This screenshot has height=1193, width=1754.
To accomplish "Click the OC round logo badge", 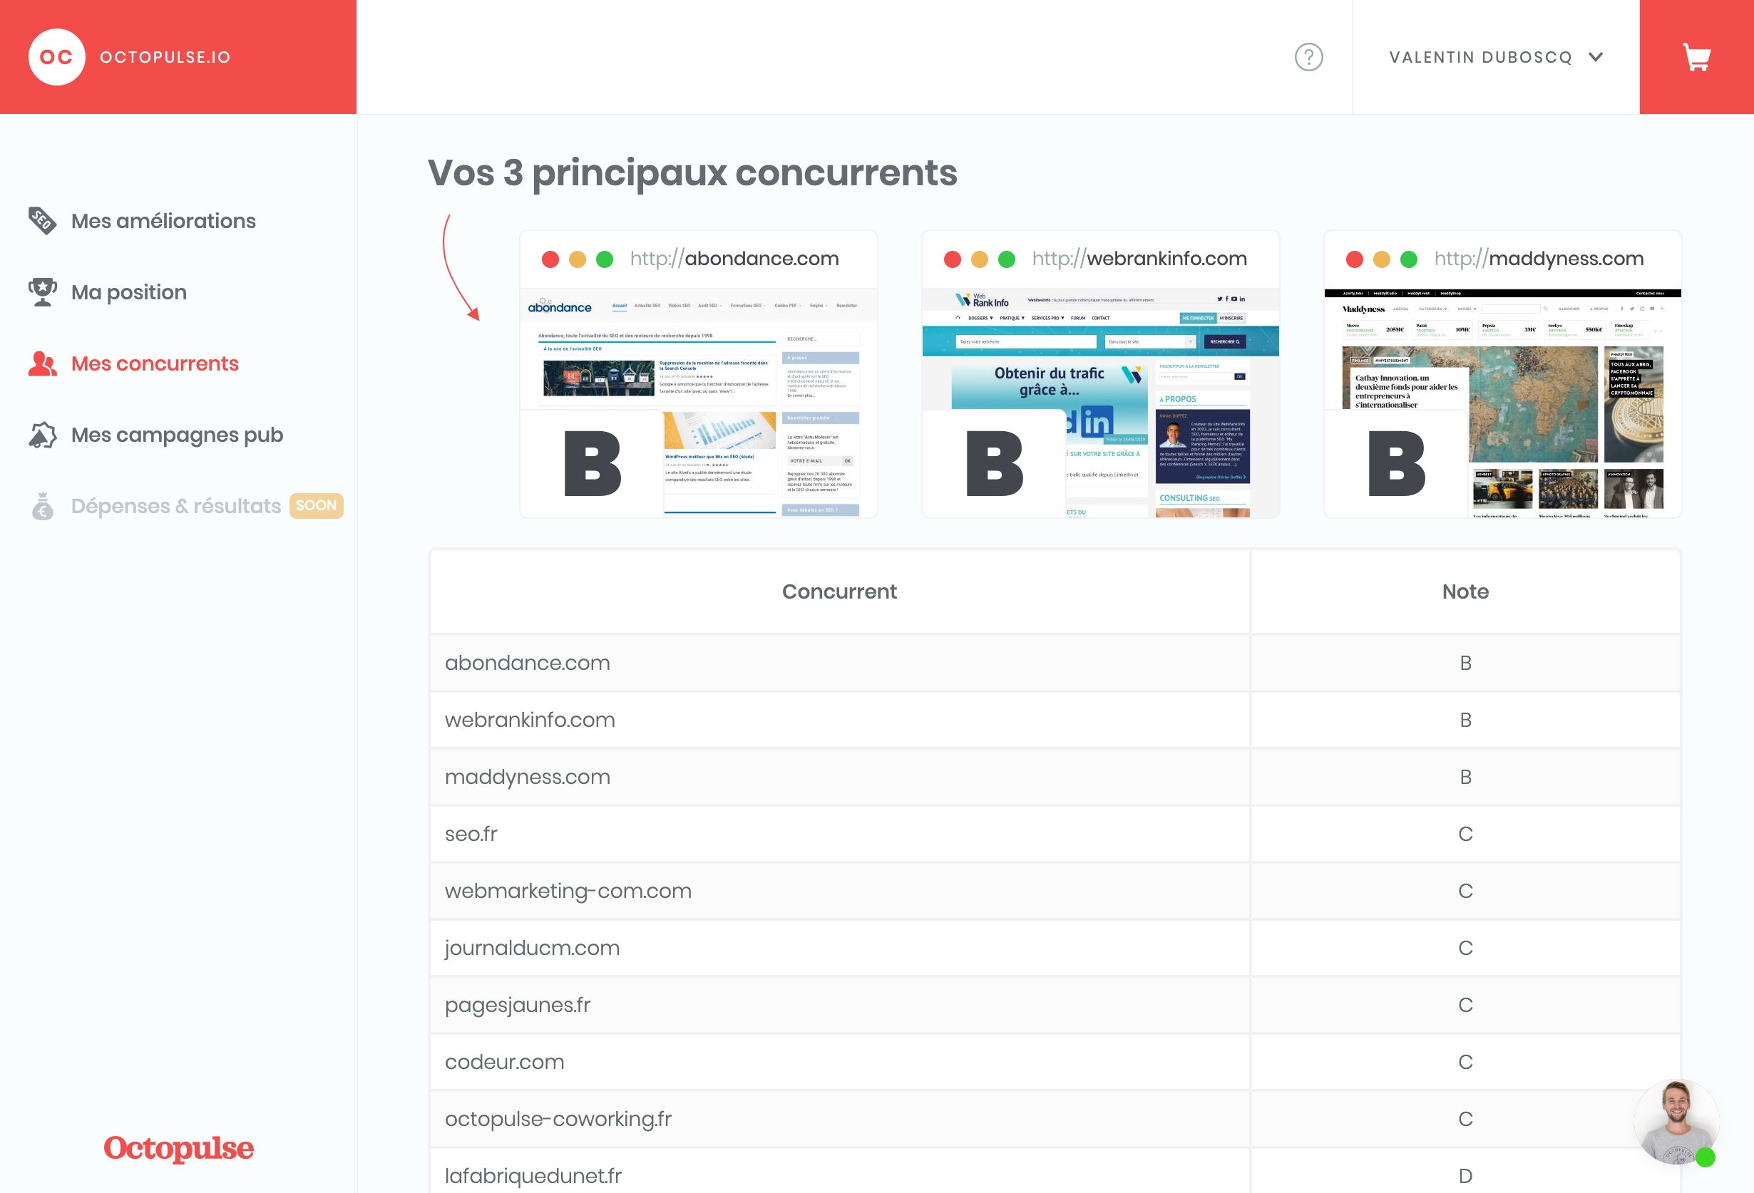I will coord(56,57).
